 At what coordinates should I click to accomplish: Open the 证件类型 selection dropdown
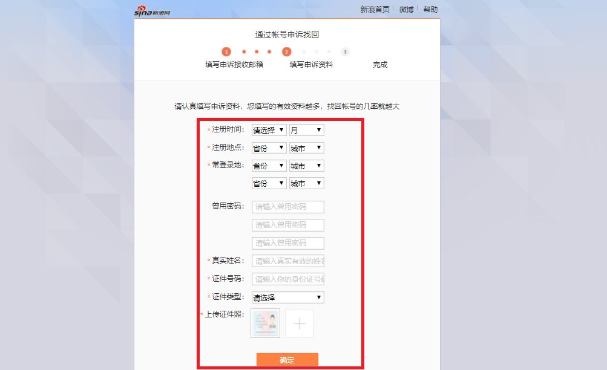[x=287, y=297]
